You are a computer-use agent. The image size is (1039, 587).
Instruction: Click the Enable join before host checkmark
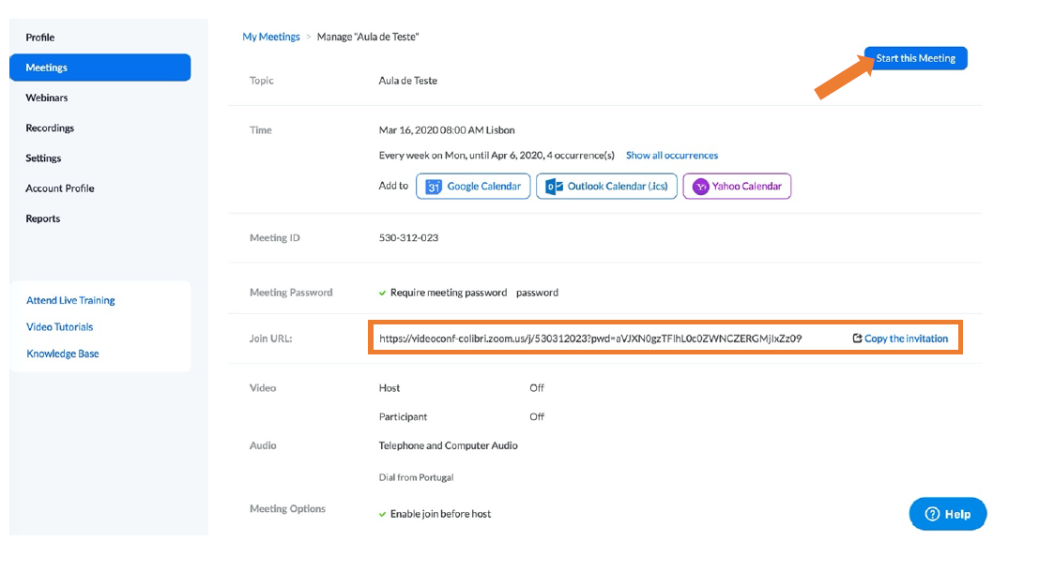tap(383, 514)
